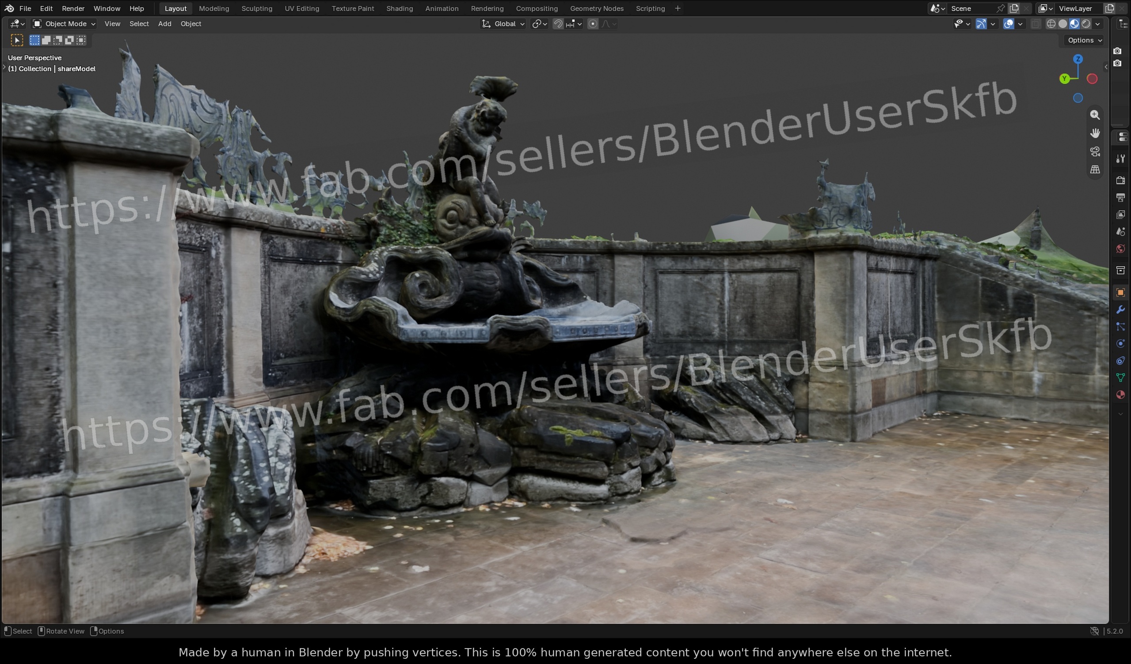The height and width of the screenshot is (664, 1131).
Task: Switch perspective/orthographic with grid icon
Action: click(1095, 170)
